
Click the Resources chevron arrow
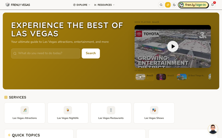[114, 5]
